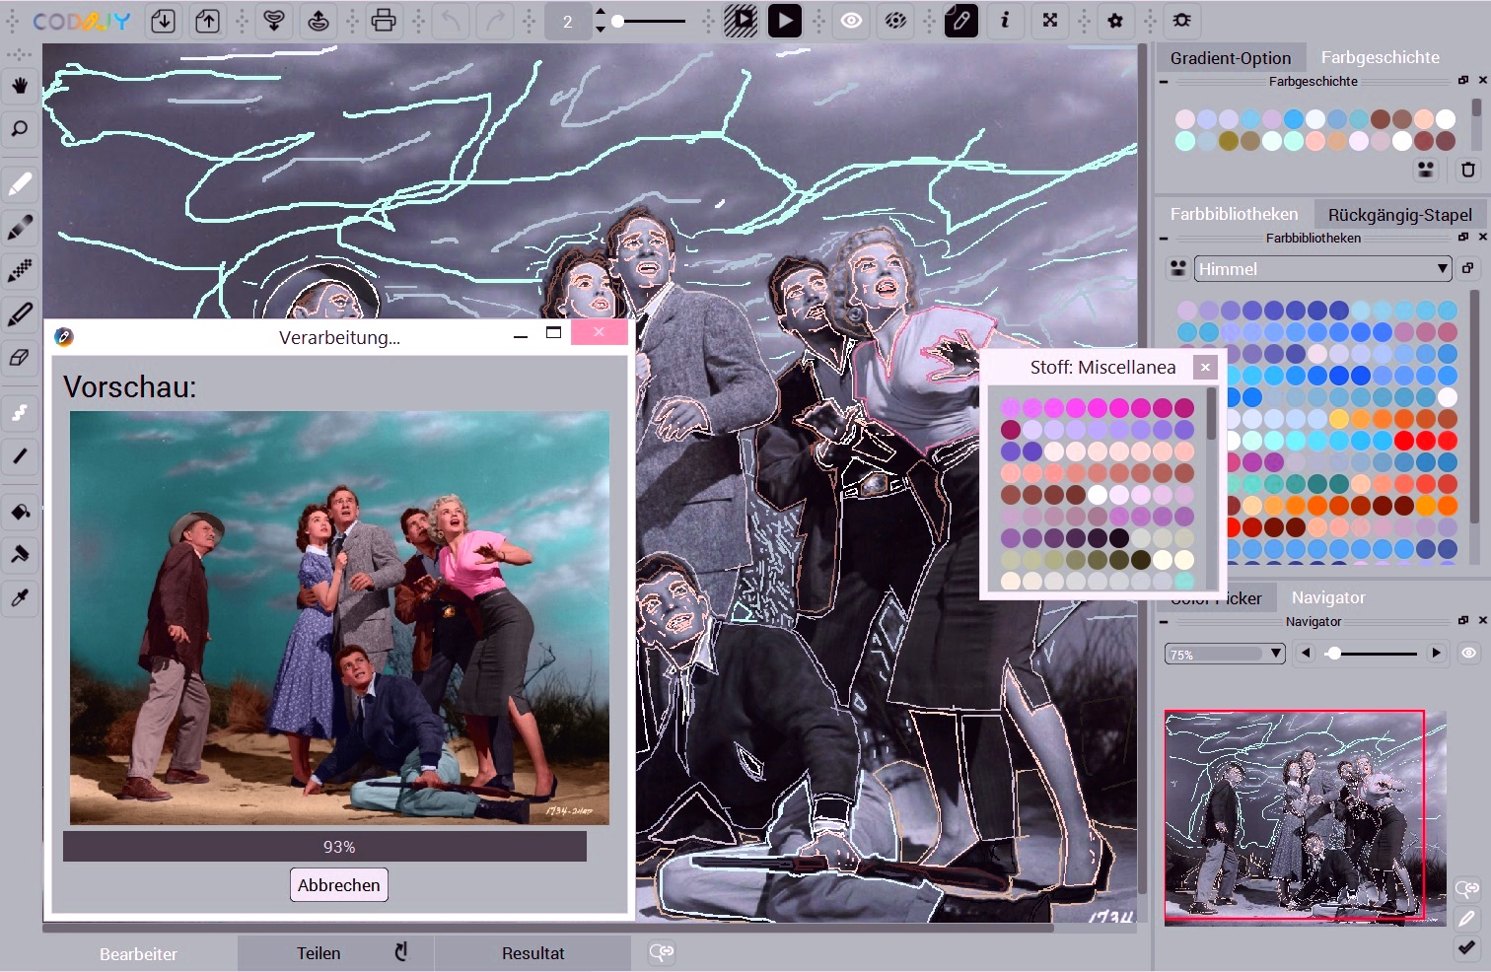Image resolution: width=1491 pixels, height=972 pixels.
Task: Switch to the Farbbibliotheken tab
Action: pos(1235,214)
